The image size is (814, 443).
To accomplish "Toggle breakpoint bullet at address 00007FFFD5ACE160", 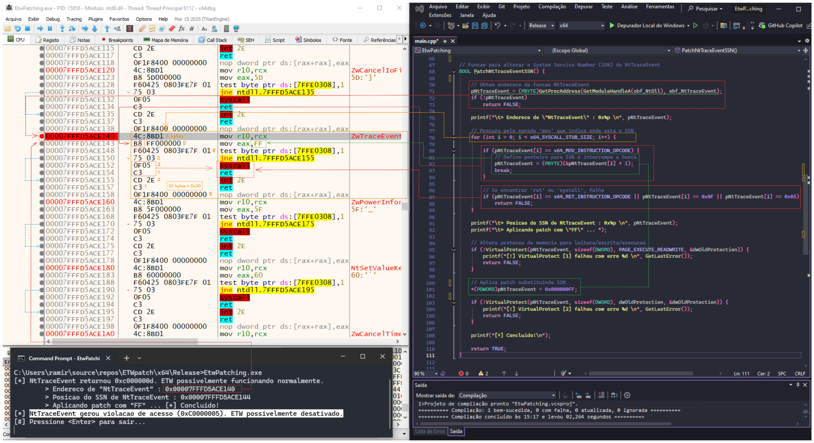I will 41,202.
